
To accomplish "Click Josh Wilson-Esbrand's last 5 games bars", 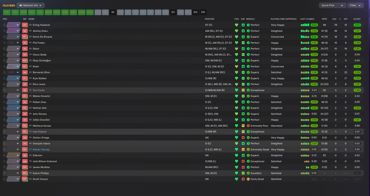I will point(307,161).
